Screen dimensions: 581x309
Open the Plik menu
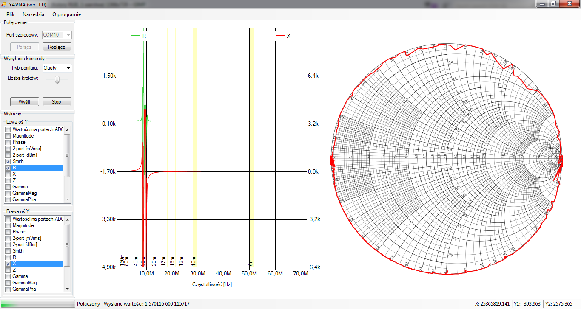point(11,14)
